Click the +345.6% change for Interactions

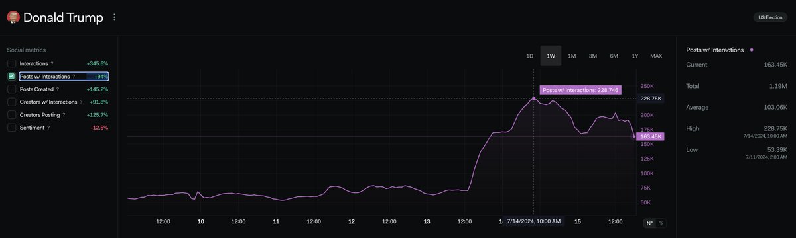pos(97,63)
